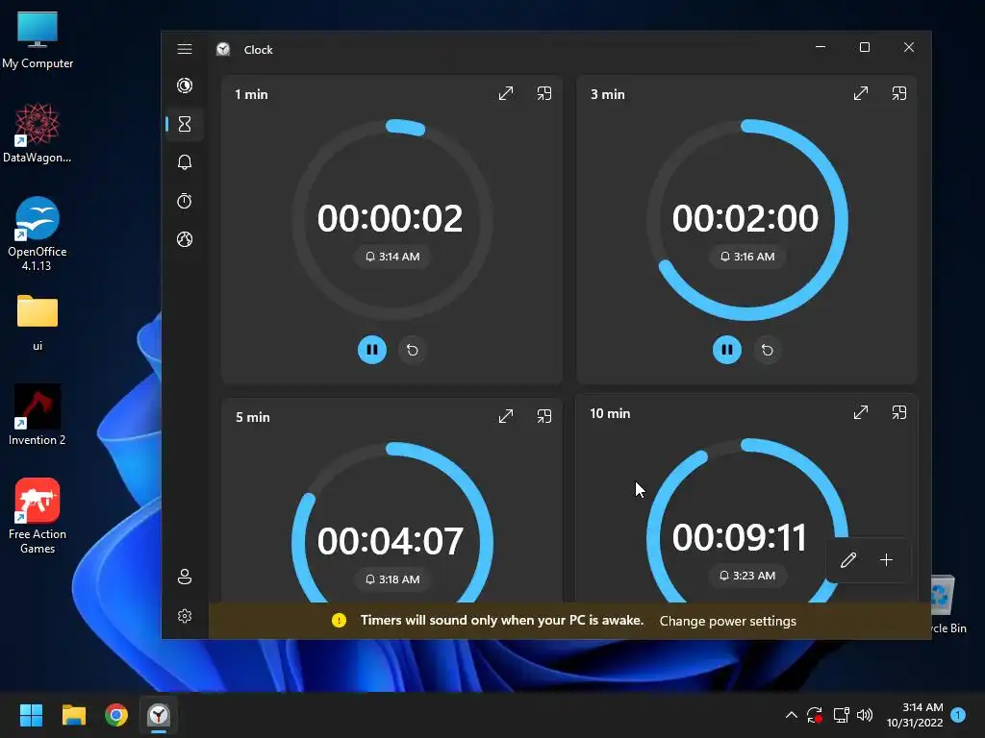The height and width of the screenshot is (738, 985).
Task: Expand the 10 min timer
Action: [x=861, y=412]
